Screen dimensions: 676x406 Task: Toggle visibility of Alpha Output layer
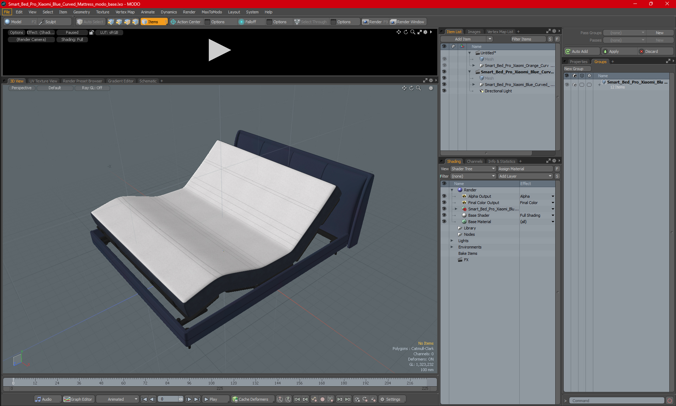(444, 196)
